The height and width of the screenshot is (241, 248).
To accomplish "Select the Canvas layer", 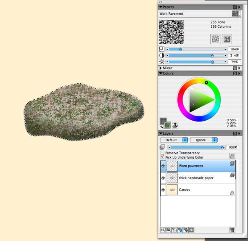I will pos(198,190).
